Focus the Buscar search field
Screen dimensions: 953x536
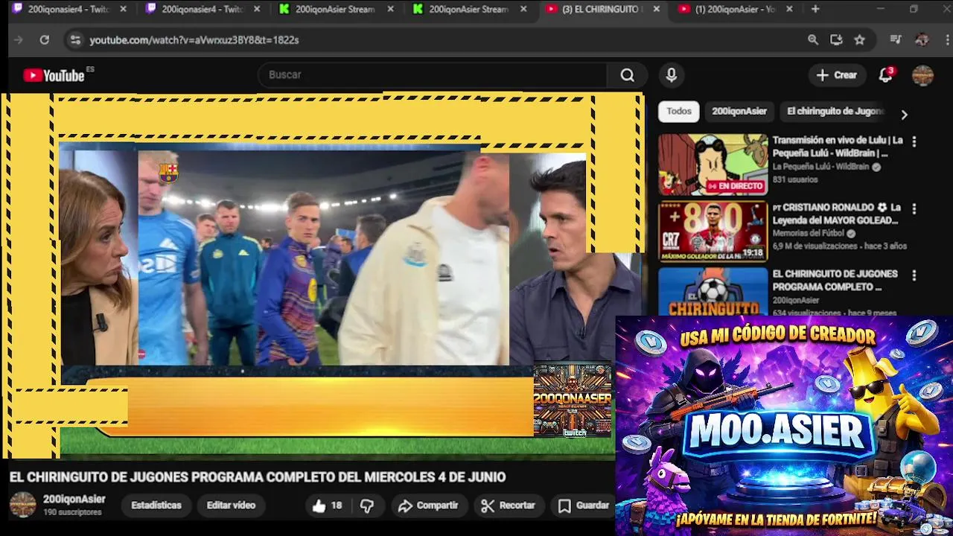[x=432, y=75]
